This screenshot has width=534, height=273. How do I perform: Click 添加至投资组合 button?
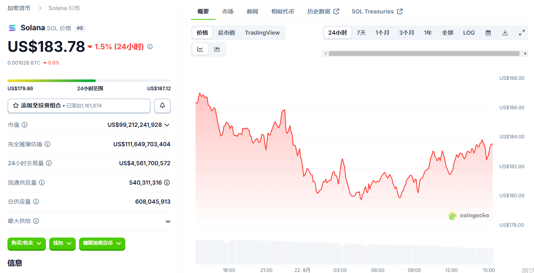point(79,106)
